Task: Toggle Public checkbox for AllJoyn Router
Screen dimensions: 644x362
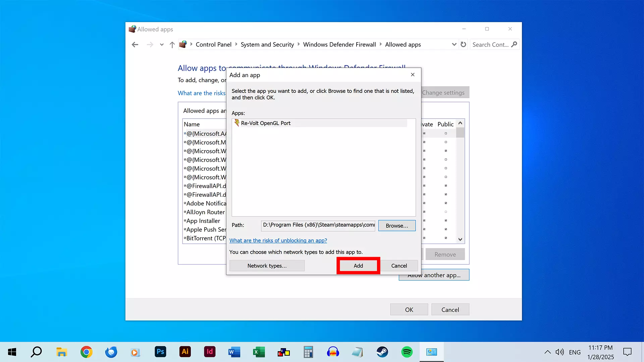Action: click(x=446, y=212)
